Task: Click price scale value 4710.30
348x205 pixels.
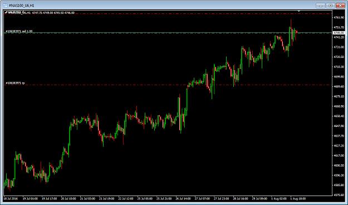Action: [x=339, y=67]
